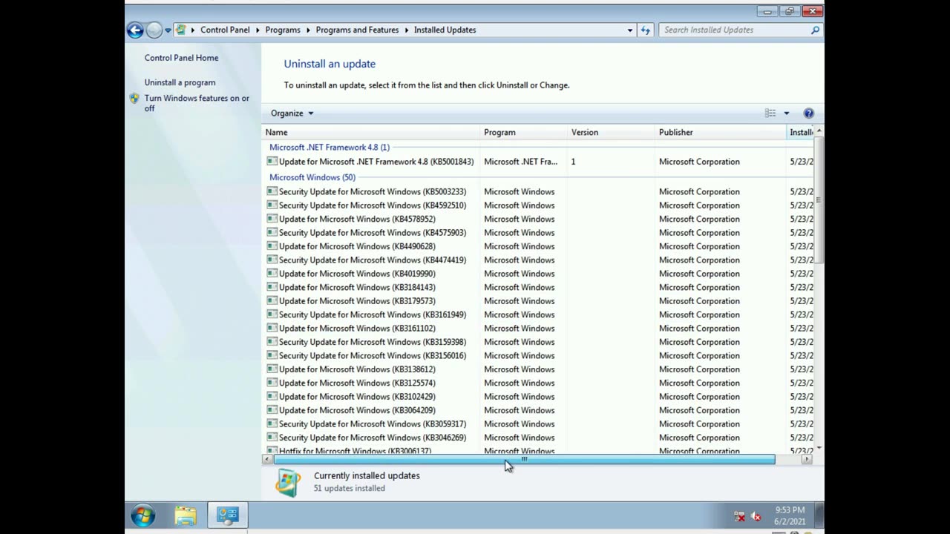The width and height of the screenshot is (950, 534).
Task: Open the Organize menu
Action: click(x=292, y=113)
